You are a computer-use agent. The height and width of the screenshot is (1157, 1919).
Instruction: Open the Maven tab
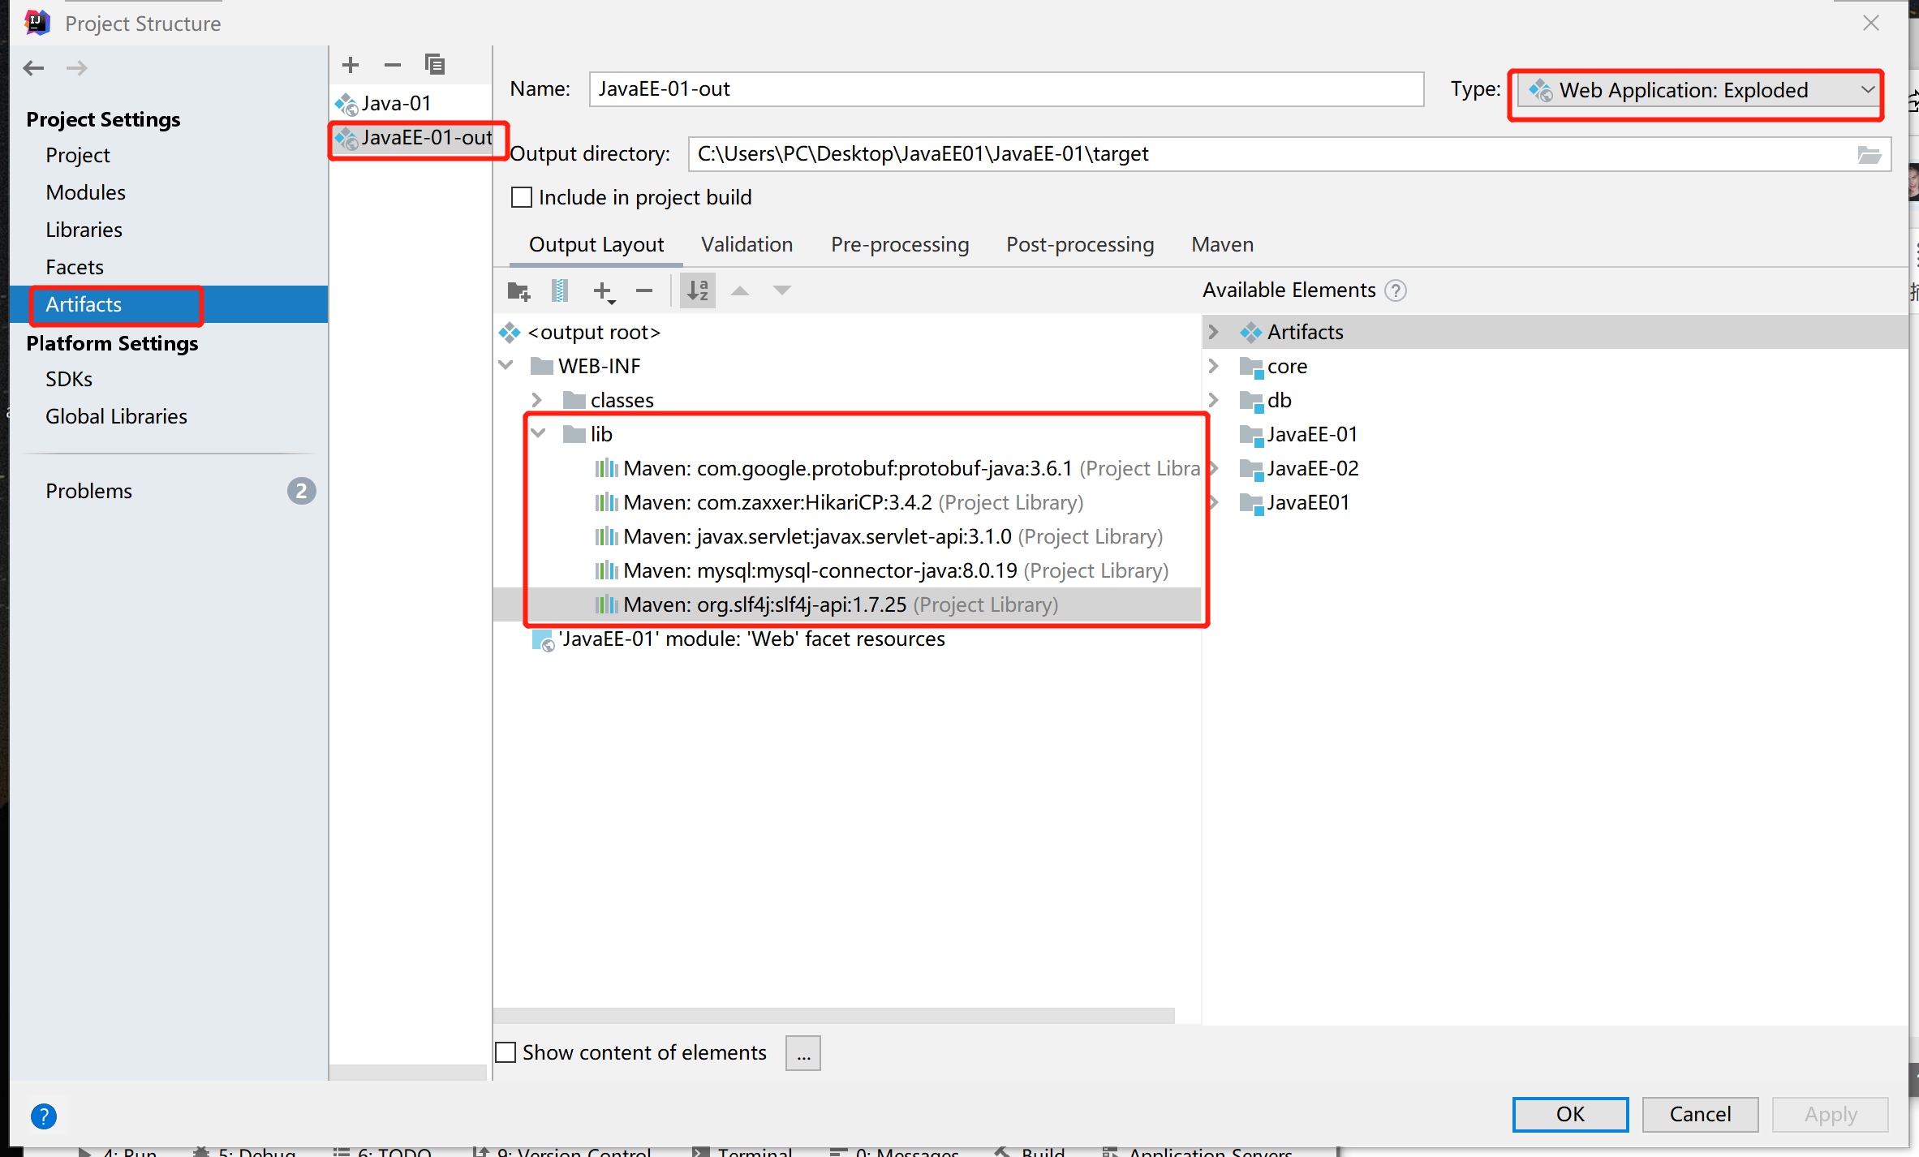1222,245
